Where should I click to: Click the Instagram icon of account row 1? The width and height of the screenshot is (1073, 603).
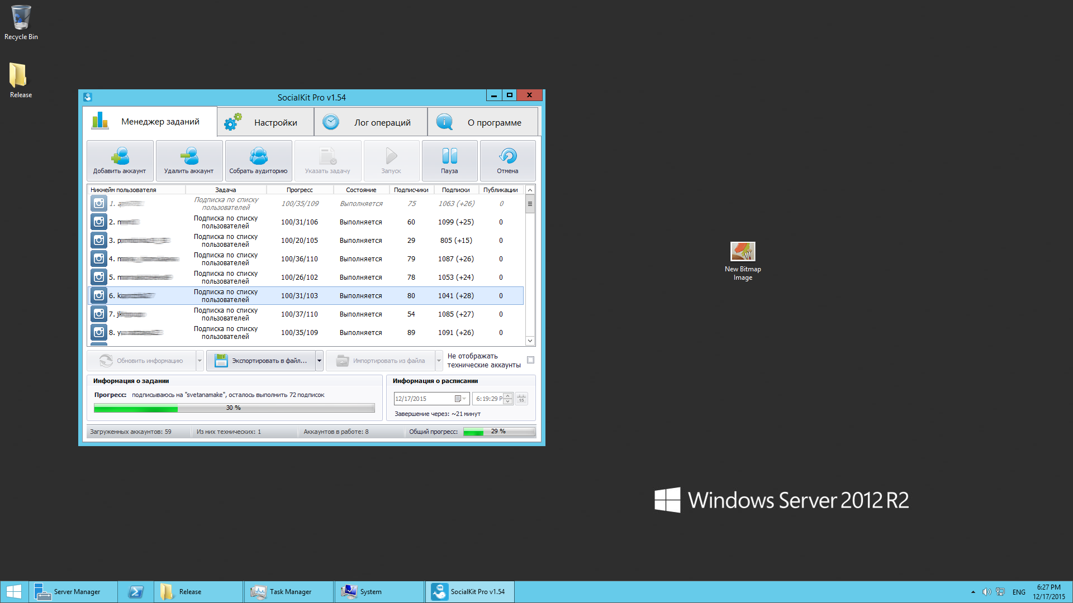click(99, 204)
